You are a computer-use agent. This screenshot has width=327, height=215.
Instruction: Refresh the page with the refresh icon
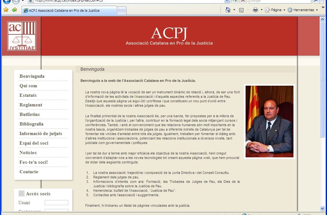pyautogui.click(x=234, y=1)
